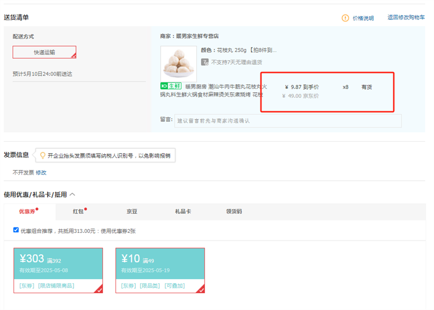Switch to the 红包 tab
434x310 pixels.
pos(79,212)
